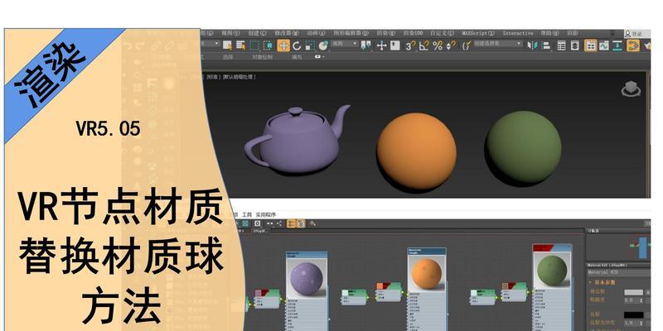This screenshot has height=331, width=663.
Task: Click the [默认明暗处理] viewport shading label
Action: click(240, 77)
